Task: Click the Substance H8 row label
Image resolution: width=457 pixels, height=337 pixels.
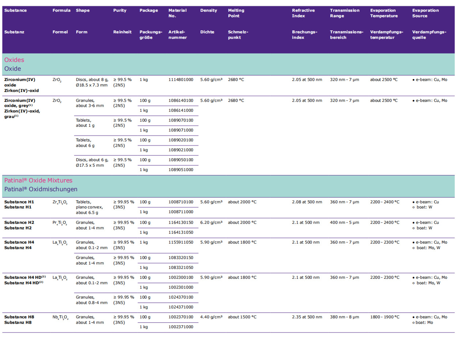Action: coord(19,317)
